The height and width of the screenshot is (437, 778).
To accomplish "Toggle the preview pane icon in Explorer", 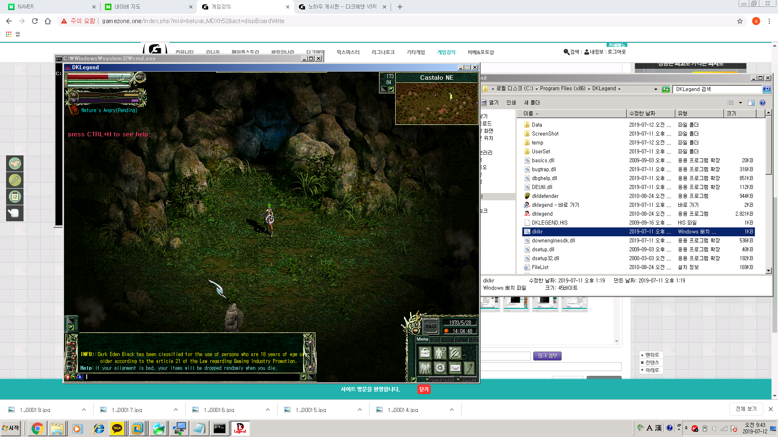I will click(x=751, y=103).
